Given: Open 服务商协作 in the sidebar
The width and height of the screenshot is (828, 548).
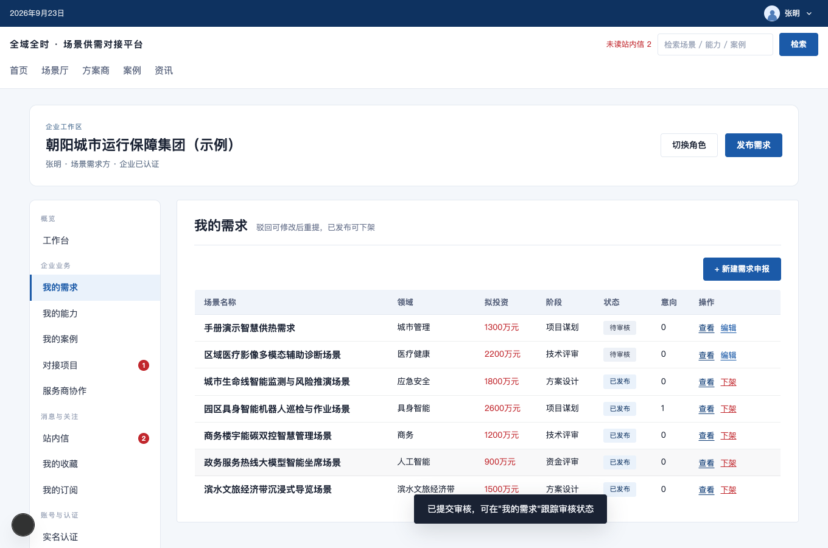Looking at the screenshot, I should pyautogui.click(x=95, y=391).
